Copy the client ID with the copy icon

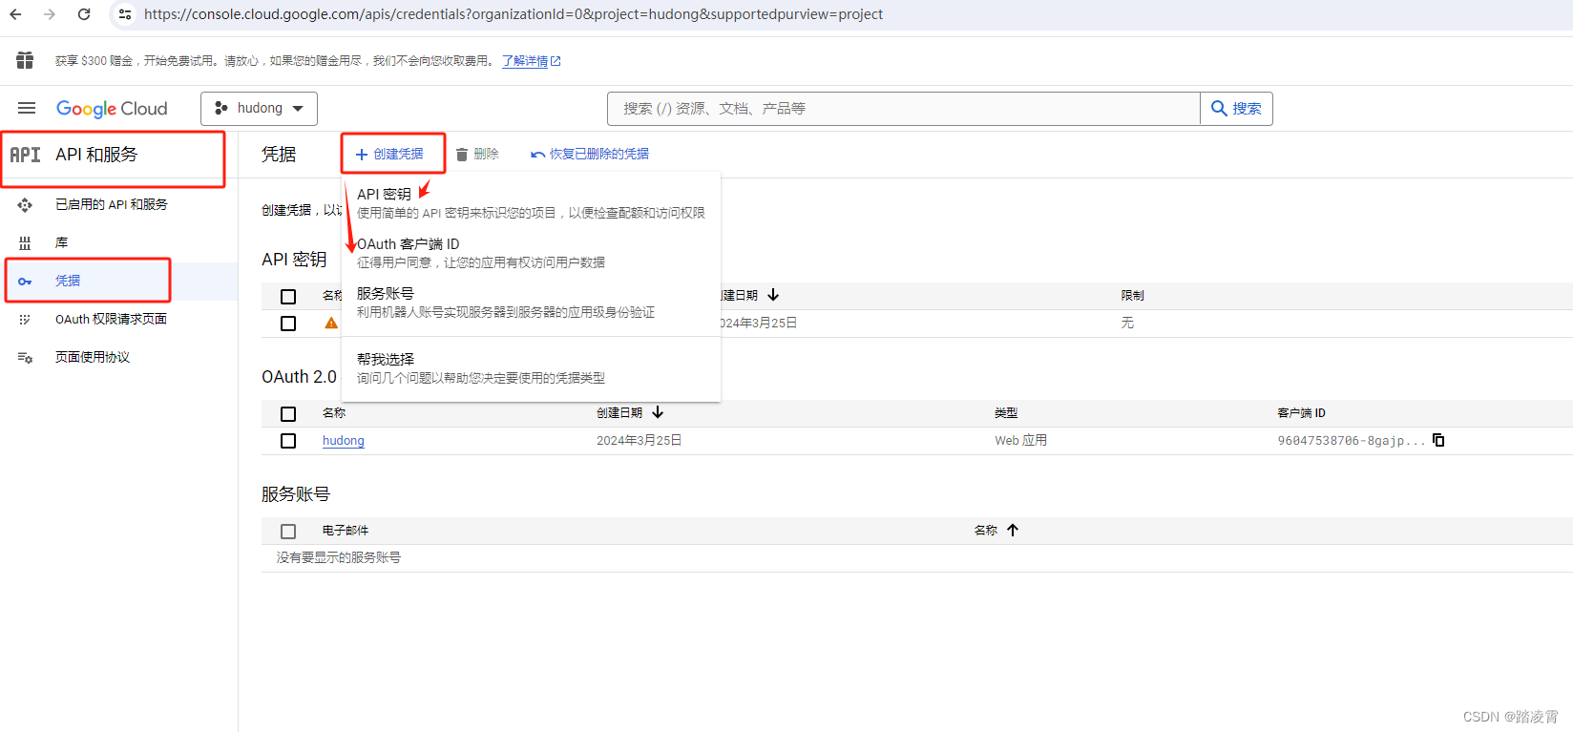(1438, 440)
